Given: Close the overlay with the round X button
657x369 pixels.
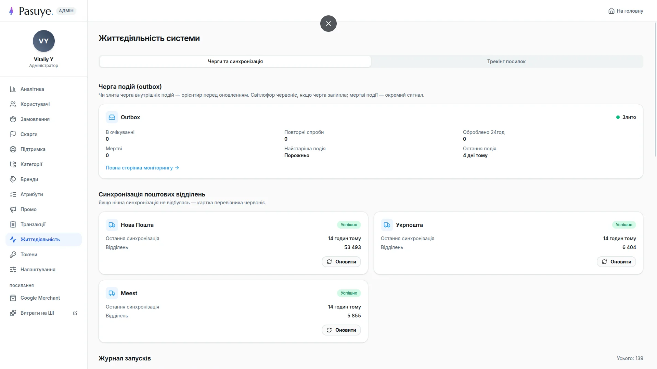Looking at the screenshot, I should pos(328,24).
